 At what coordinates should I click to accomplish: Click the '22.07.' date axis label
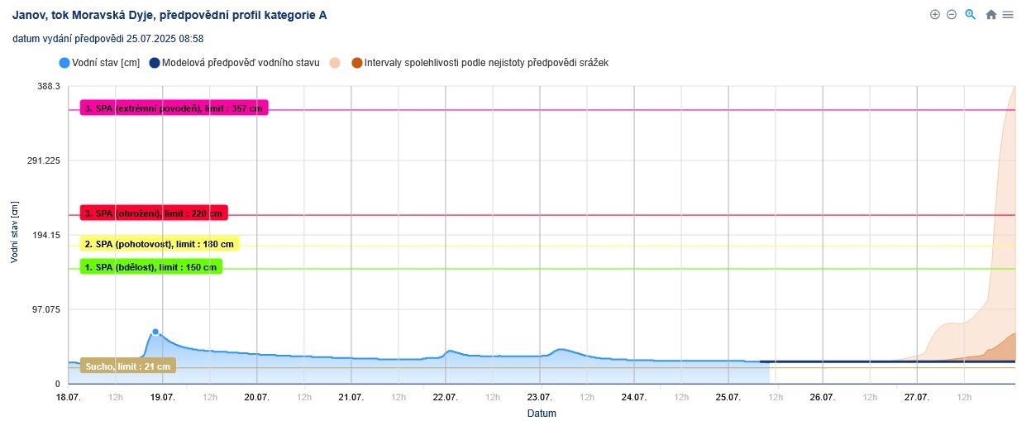click(446, 398)
